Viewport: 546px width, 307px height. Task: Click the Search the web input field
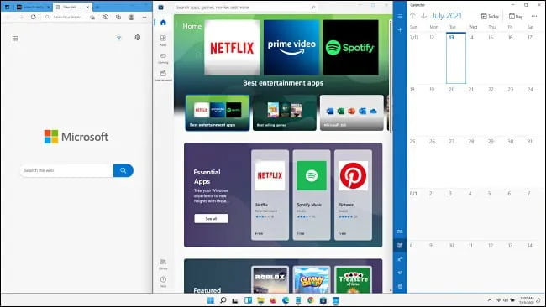click(x=66, y=170)
